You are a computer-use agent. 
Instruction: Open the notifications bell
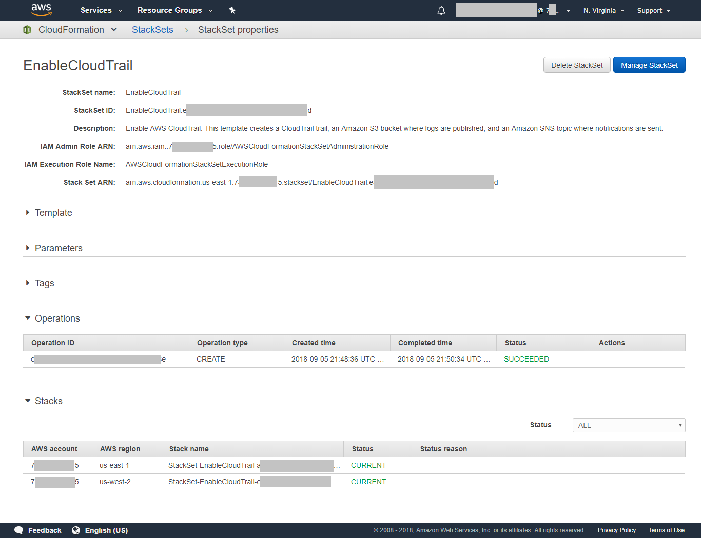pyautogui.click(x=441, y=10)
